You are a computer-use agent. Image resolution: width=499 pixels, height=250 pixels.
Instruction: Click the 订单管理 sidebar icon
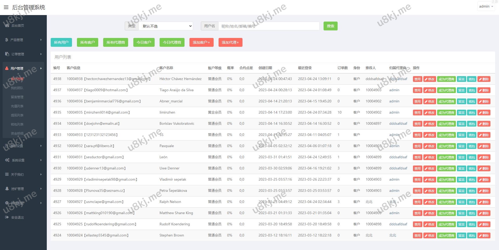[7, 54]
